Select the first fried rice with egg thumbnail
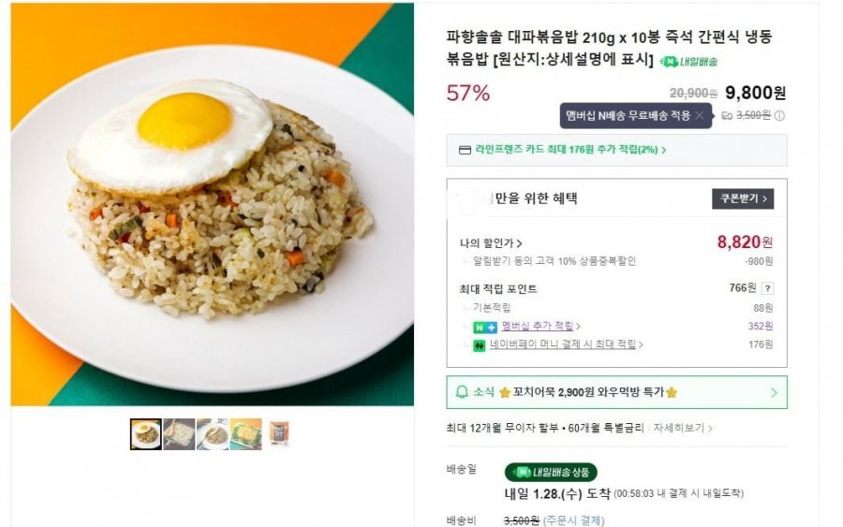Screen dimensions: 843x527 coord(145,434)
